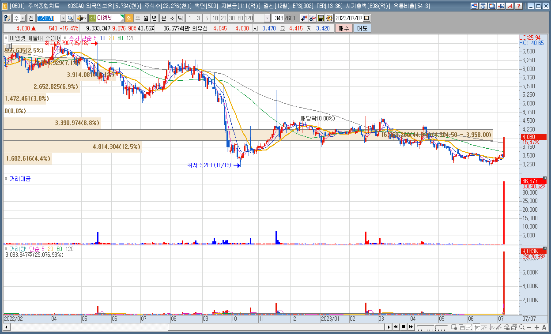551x334 pixels.
Task: Click the 이엠넷 매물대 indicator label
Action: coord(35,38)
